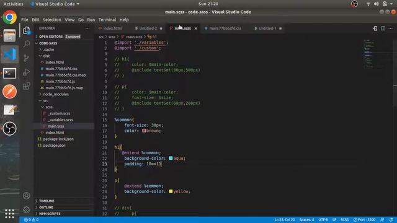Click the feedback icon in status bar
This screenshot has width=397, height=223.
[x=382, y=220]
